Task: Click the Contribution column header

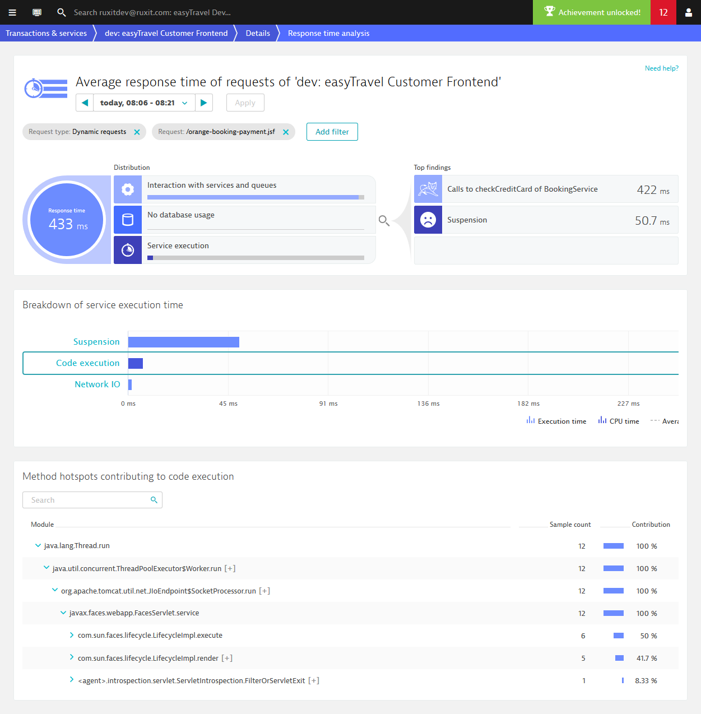Action: coord(651,525)
